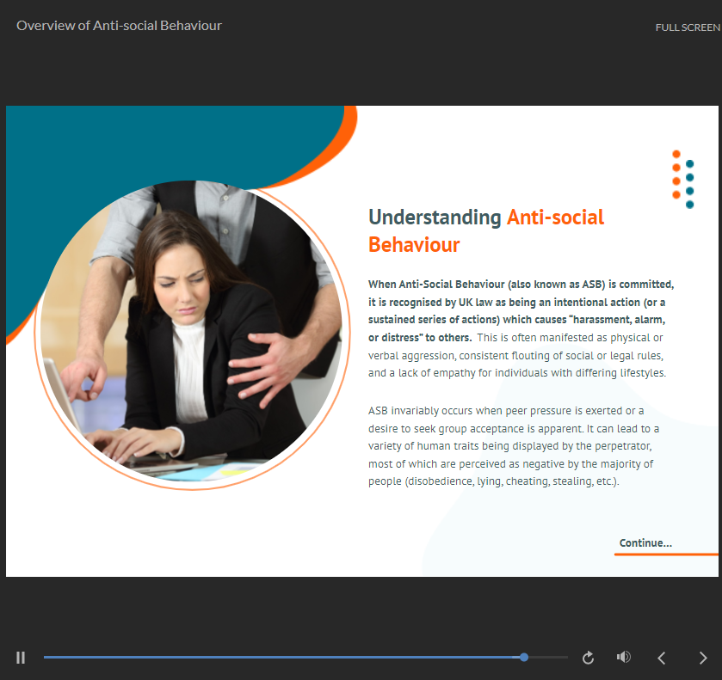Screen dimensions: 722x680
Task: Click the Continue... link
Action: [x=645, y=543]
